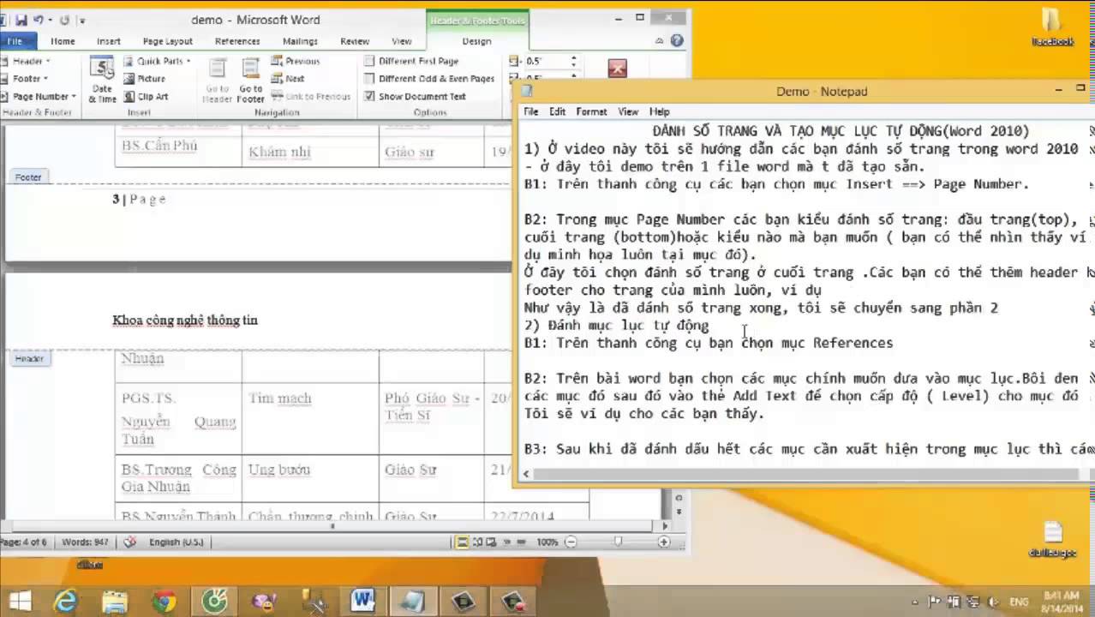Viewport: 1095px width, 617px height.
Task: Click the spelling check icon in status bar
Action: (x=130, y=542)
